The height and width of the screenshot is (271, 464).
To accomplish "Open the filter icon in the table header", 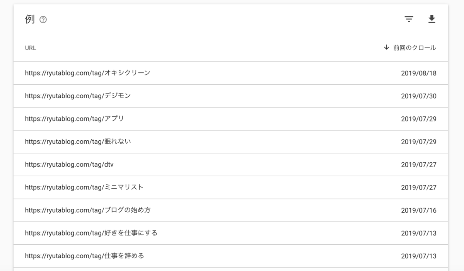I will 409,19.
